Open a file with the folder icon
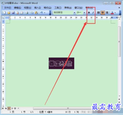123x115 pixels. coord(9,13)
